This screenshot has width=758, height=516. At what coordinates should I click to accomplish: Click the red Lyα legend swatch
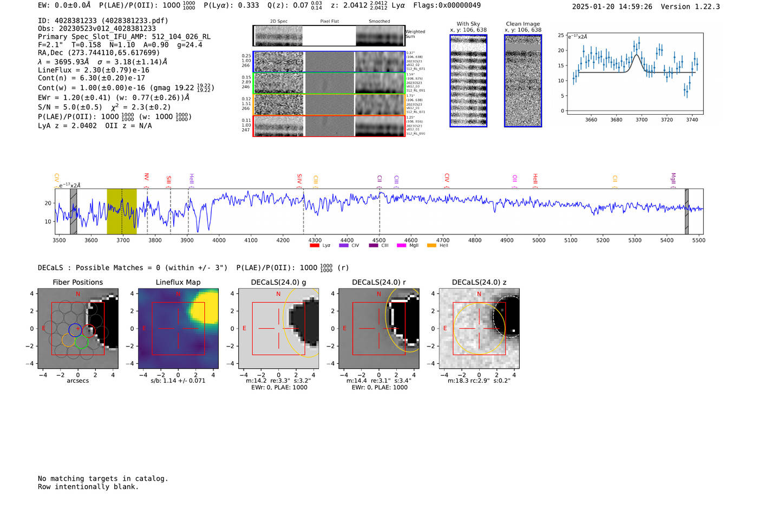[x=314, y=246]
